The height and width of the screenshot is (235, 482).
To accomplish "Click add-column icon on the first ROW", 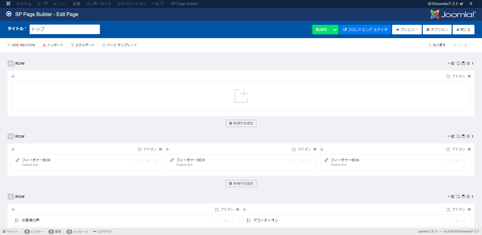I will click(x=453, y=63).
